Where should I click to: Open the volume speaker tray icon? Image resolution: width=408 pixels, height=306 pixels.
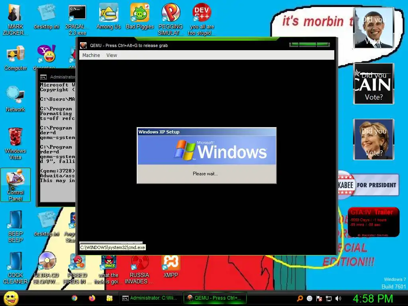click(x=338, y=298)
